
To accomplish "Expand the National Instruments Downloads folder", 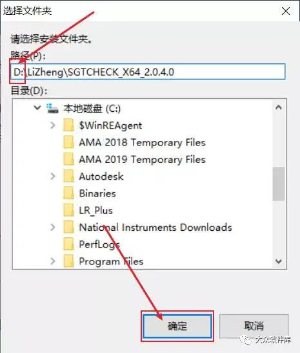I will tap(53, 228).
